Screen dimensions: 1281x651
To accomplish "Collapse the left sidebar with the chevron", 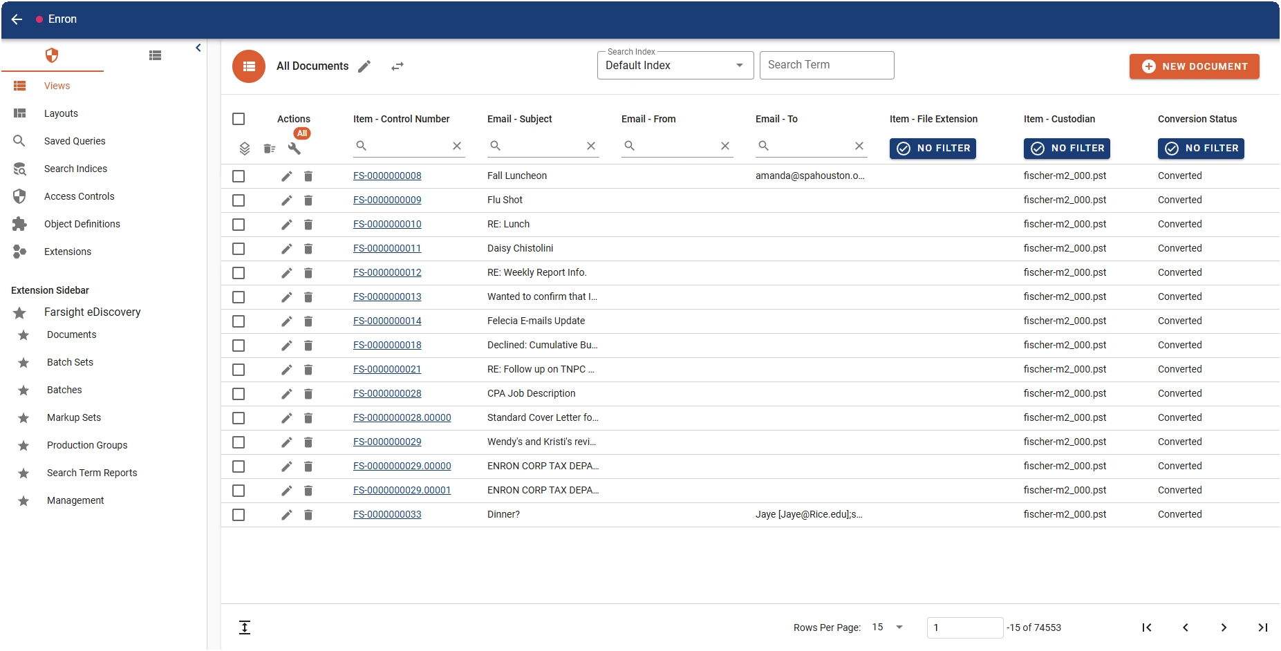I will tap(198, 48).
